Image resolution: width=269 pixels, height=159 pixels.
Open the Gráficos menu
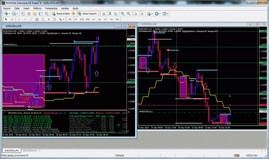coord(37,9)
